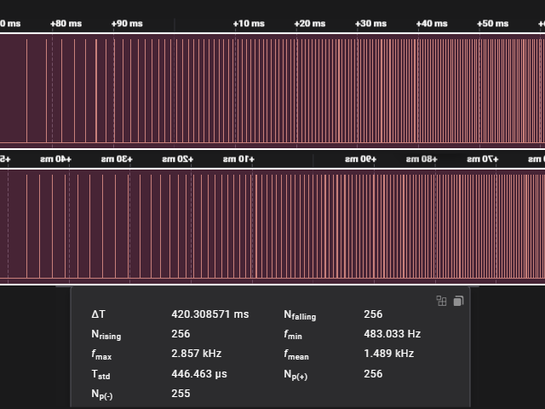Click the f max value 2.857 kHz
545x409 pixels.
point(197,354)
